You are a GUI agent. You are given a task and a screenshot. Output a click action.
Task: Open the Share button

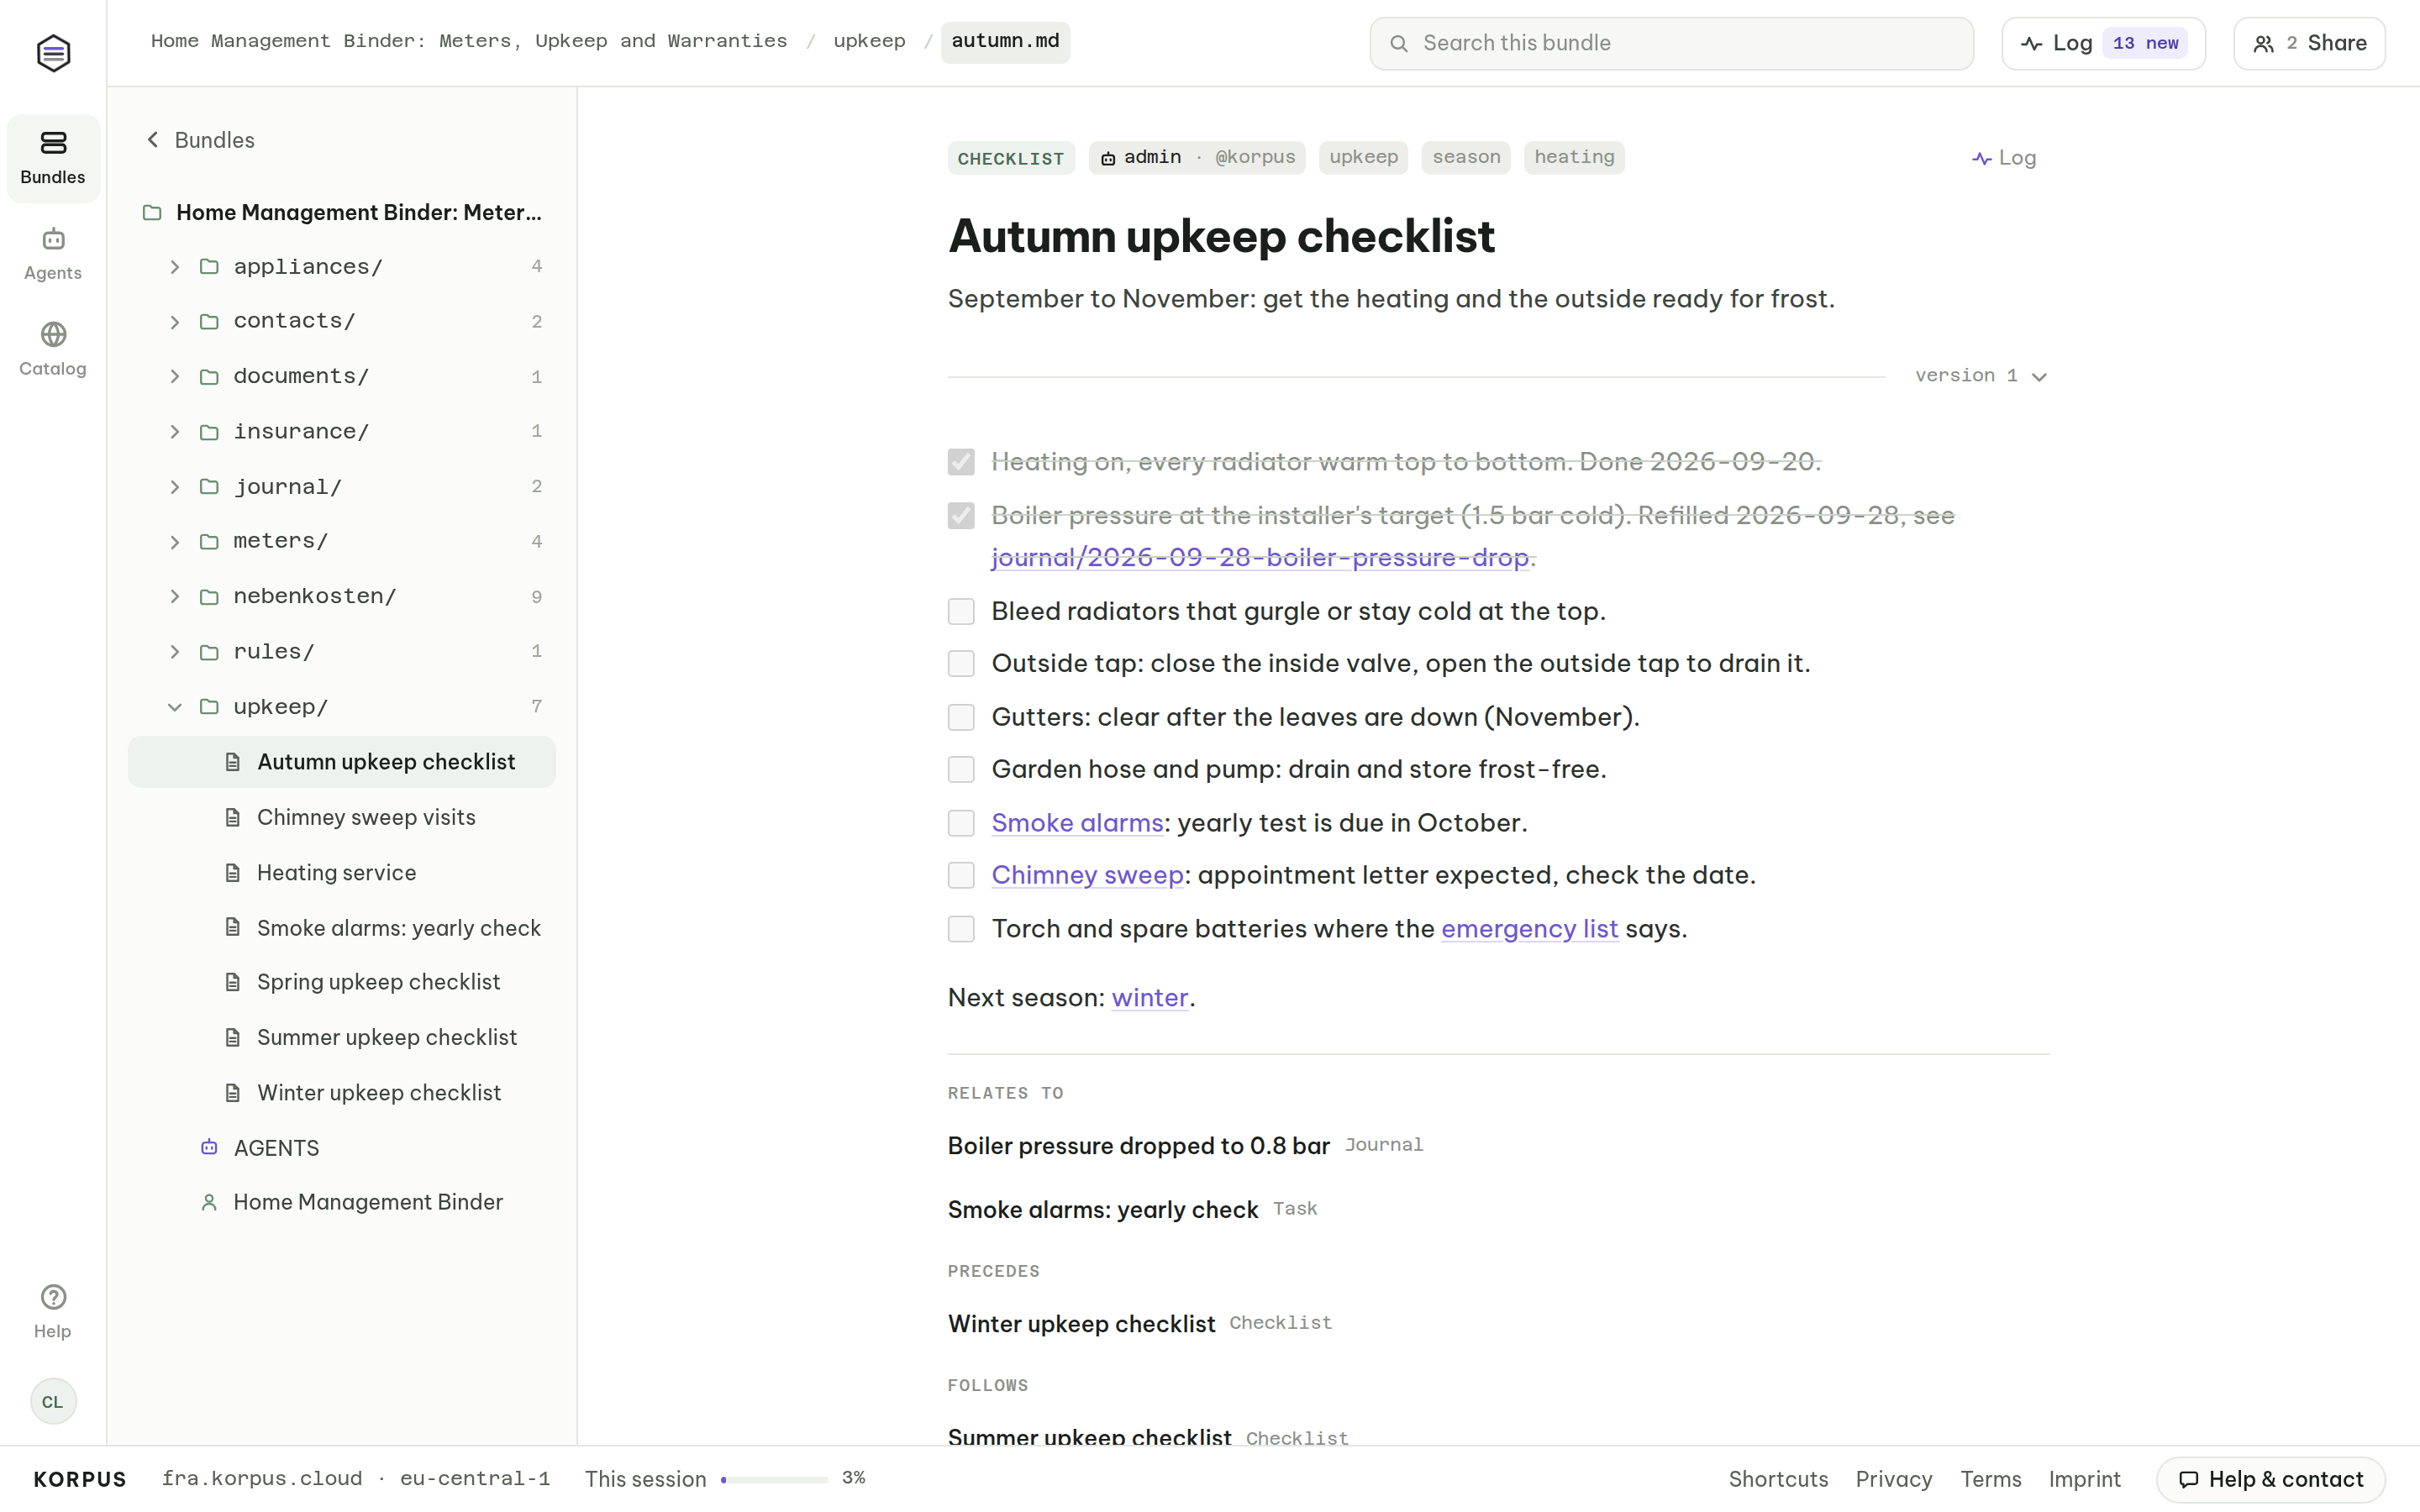(x=2309, y=43)
